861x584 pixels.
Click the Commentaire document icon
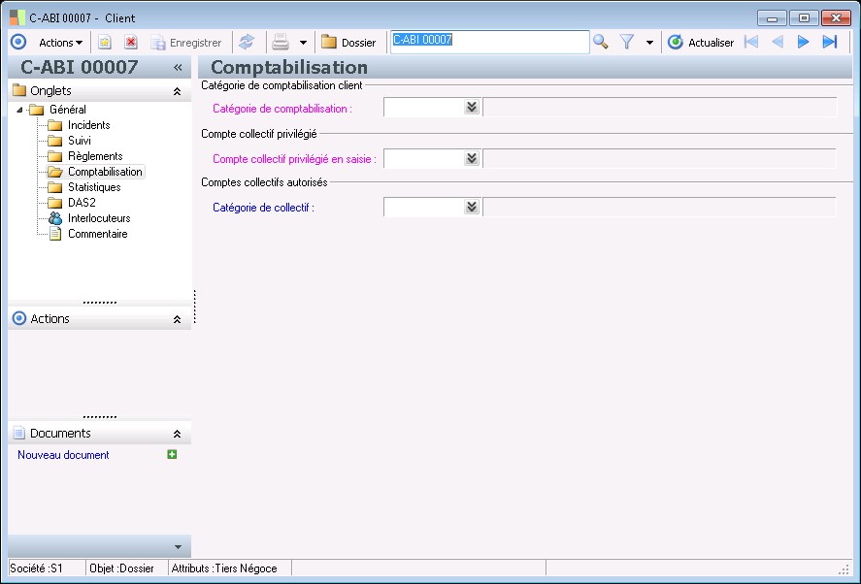[55, 234]
